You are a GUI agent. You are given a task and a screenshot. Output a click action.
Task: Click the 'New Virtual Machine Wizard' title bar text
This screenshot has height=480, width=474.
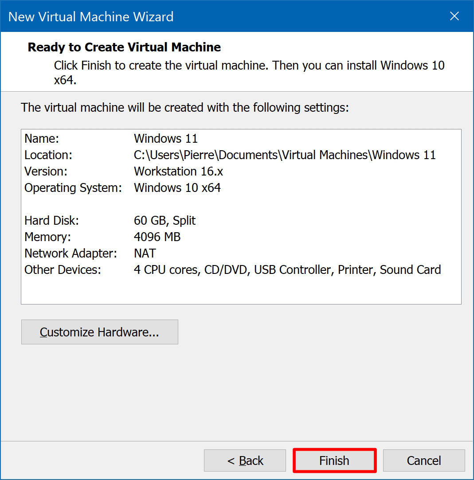click(91, 16)
